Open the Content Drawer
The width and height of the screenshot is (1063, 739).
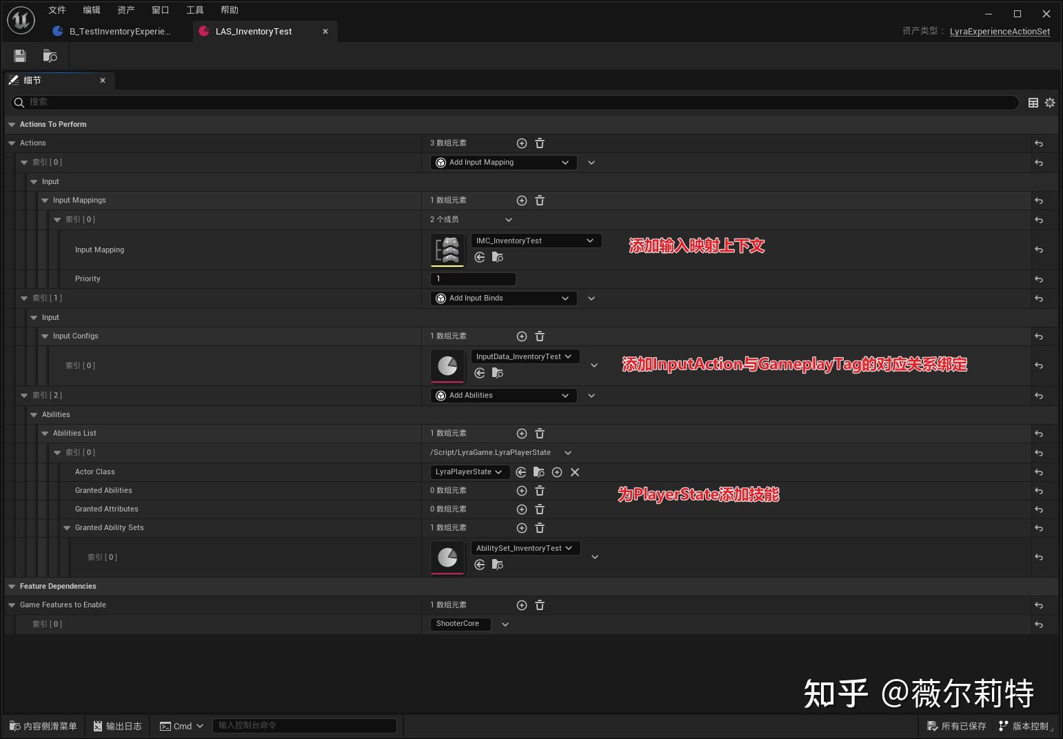[x=43, y=725]
